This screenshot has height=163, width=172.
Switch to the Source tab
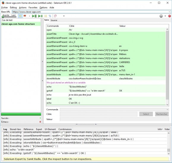tap(54, 20)
